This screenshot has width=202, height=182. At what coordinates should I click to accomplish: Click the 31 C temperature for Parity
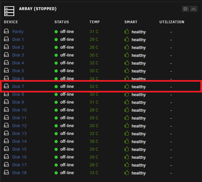click(94, 32)
